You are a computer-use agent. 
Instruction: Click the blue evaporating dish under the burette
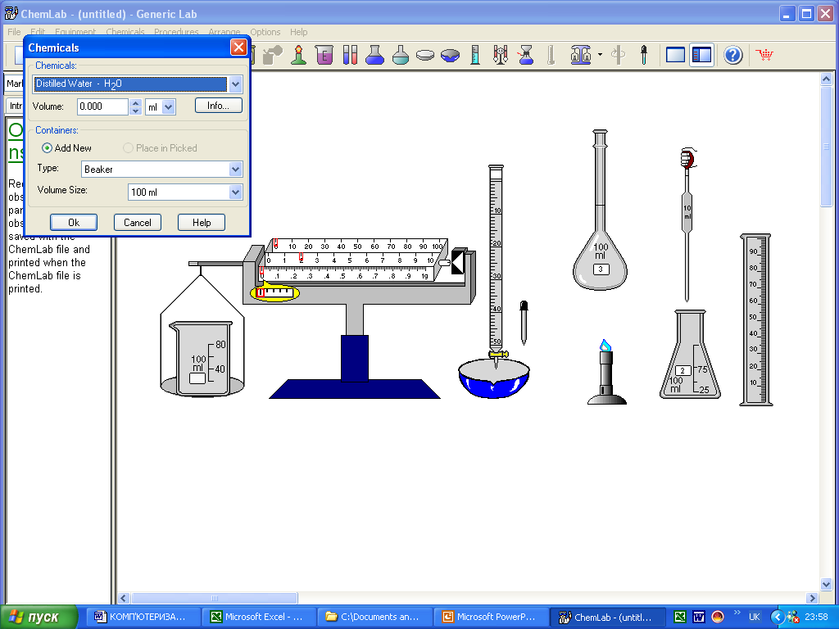pyautogui.click(x=494, y=378)
